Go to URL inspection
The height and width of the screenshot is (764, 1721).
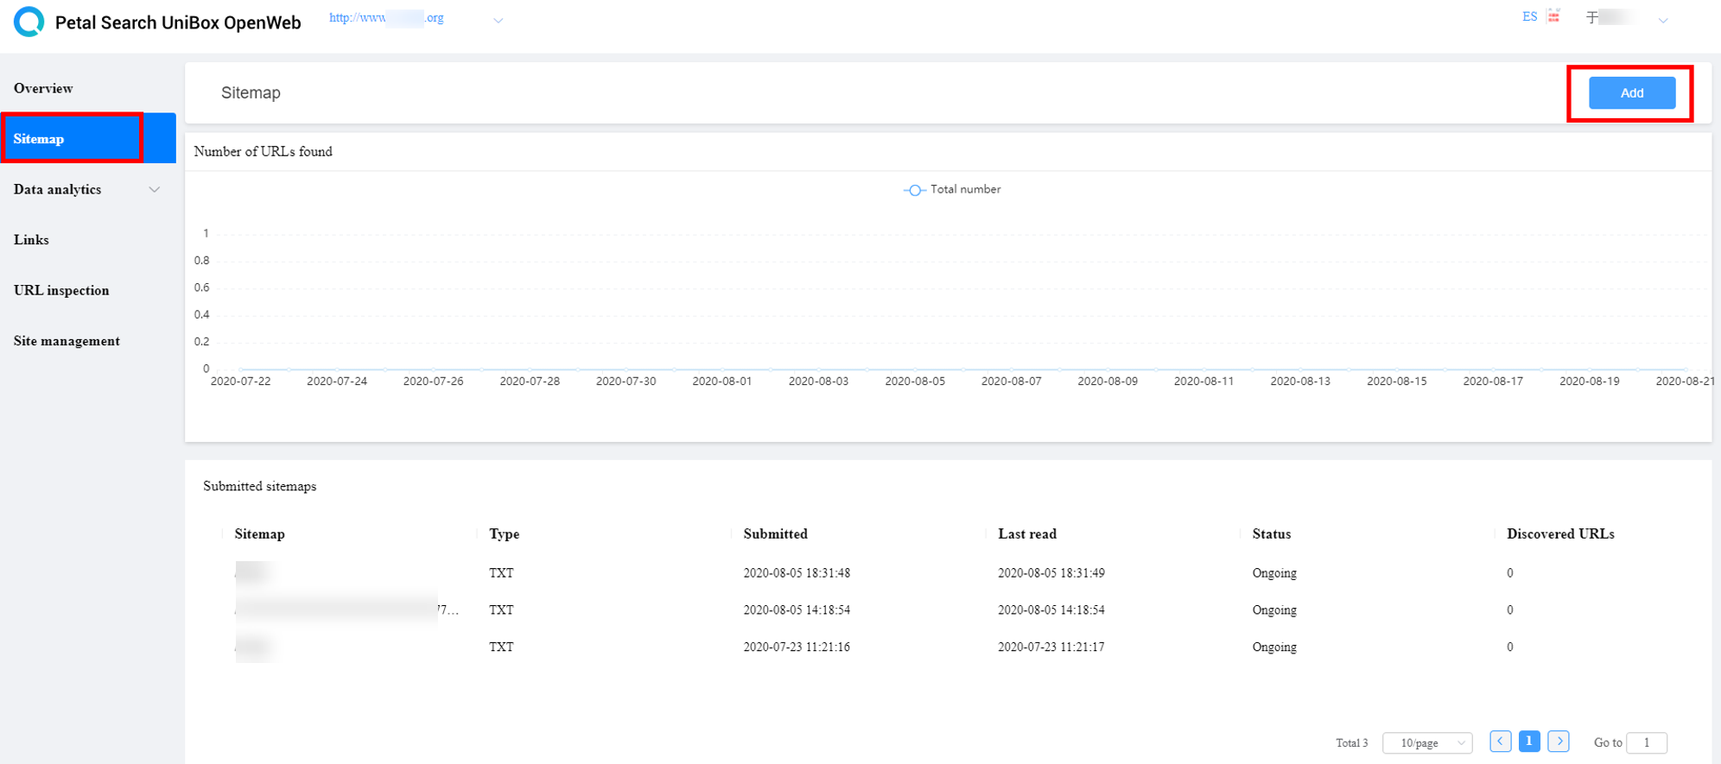pos(61,290)
